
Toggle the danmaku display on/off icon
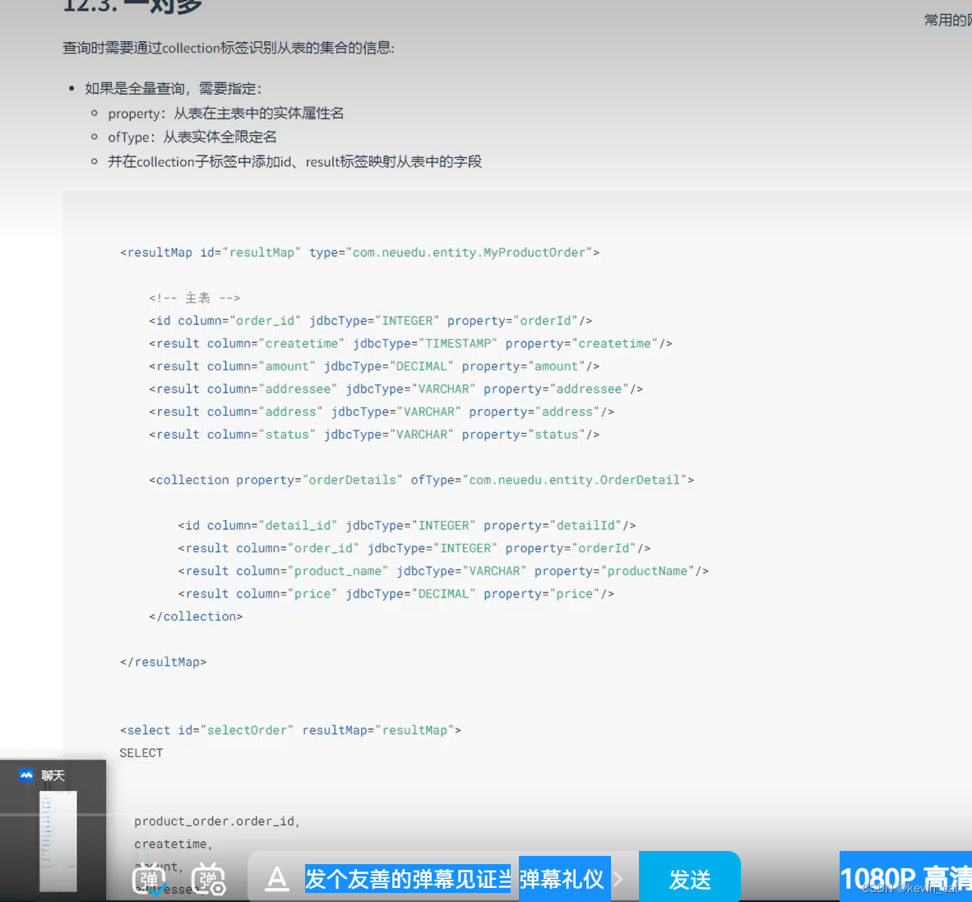pyautogui.click(x=149, y=879)
